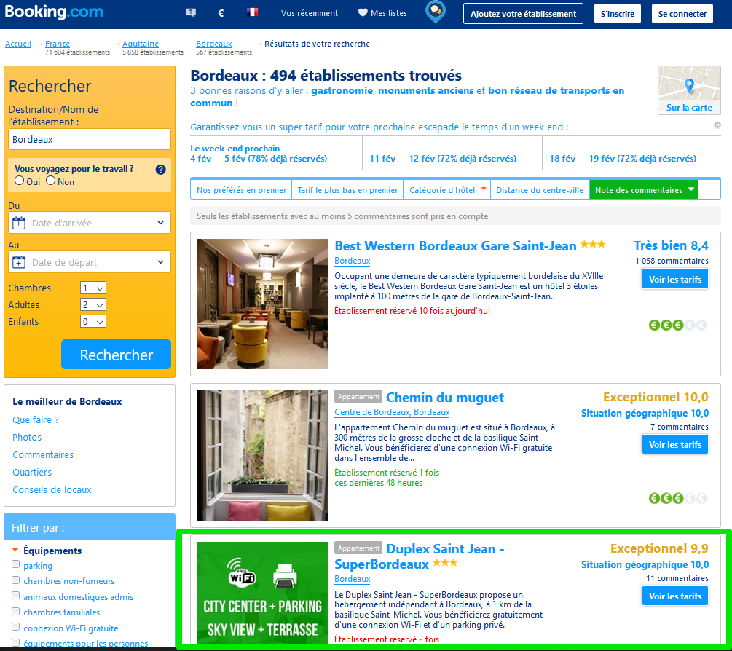Screen dimensions: 732x651
Task: Open Conseils de locaux link
Action: (52, 489)
